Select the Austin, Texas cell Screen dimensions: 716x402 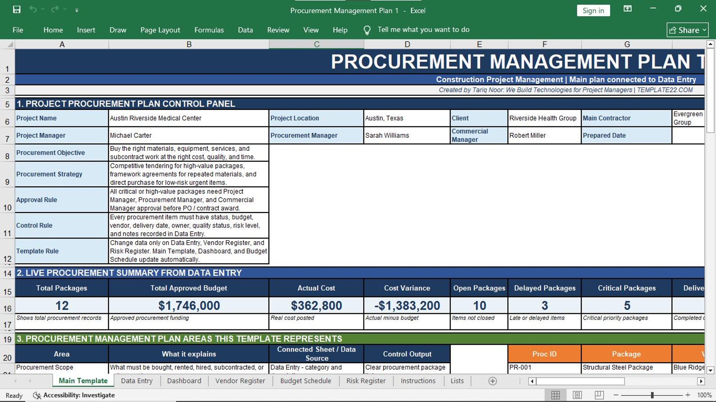[x=407, y=118]
